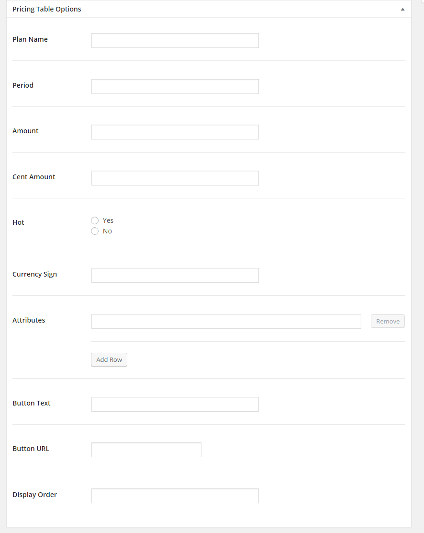Click into the Period input box

click(x=175, y=87)
